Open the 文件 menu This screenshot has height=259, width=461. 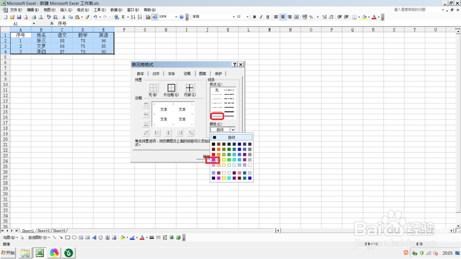tap(16, 10)
